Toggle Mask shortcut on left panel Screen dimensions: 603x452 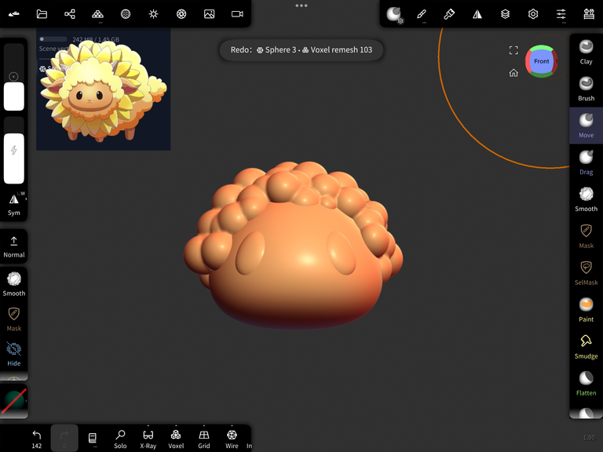[x=14, y=319]
